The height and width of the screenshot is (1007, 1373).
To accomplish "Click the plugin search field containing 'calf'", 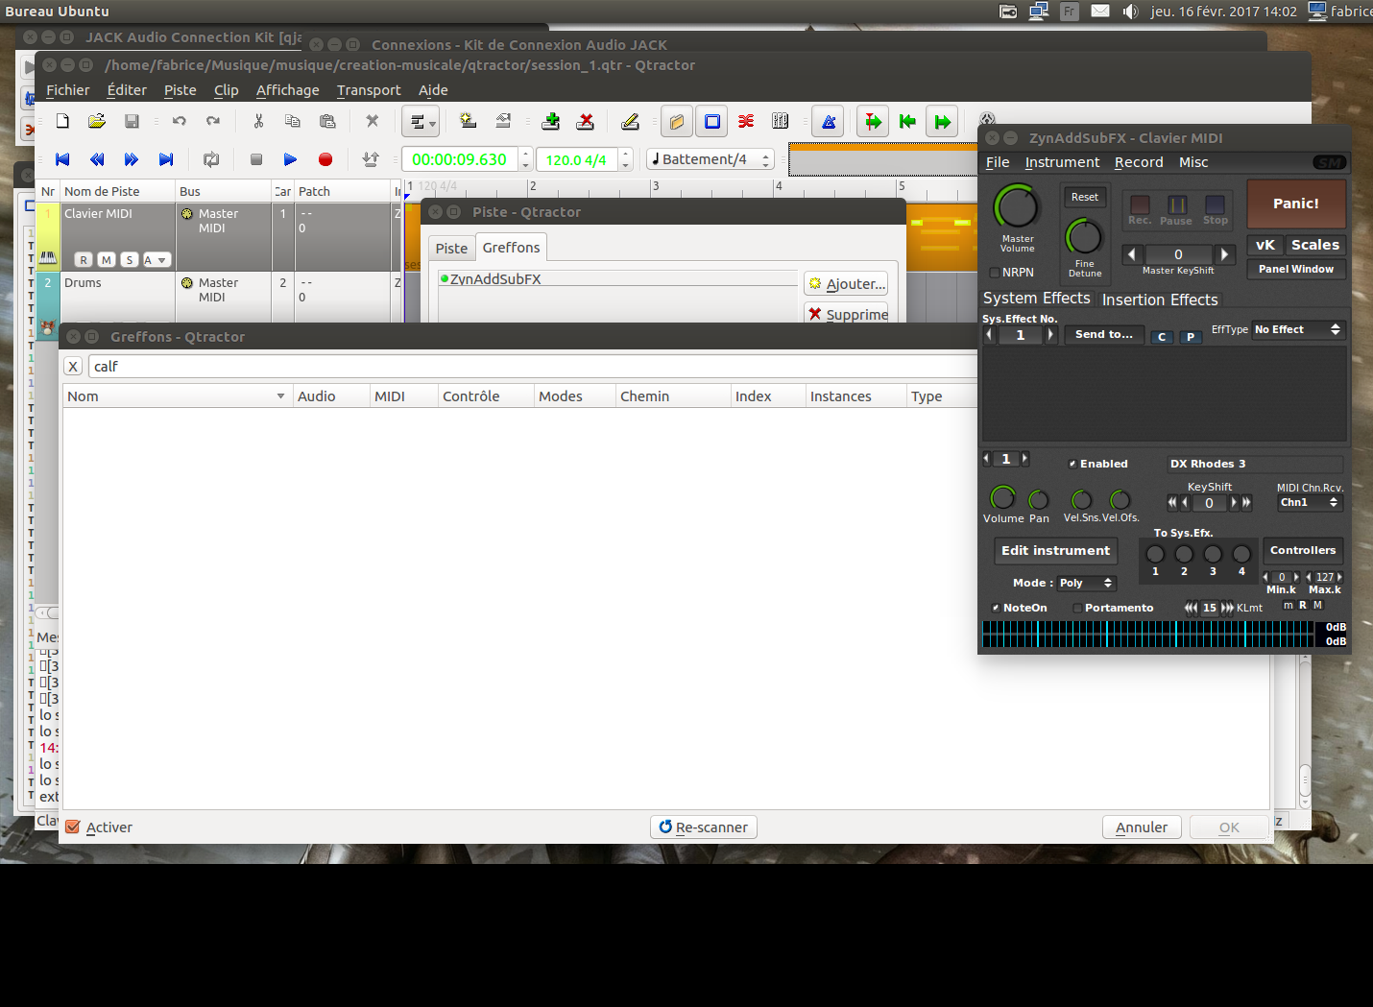I will pyautogui.click(x=534, y=367).
